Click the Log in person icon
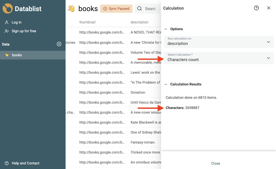Image resolution: width=276 pixels, height=169 pixels. [6, 22]
